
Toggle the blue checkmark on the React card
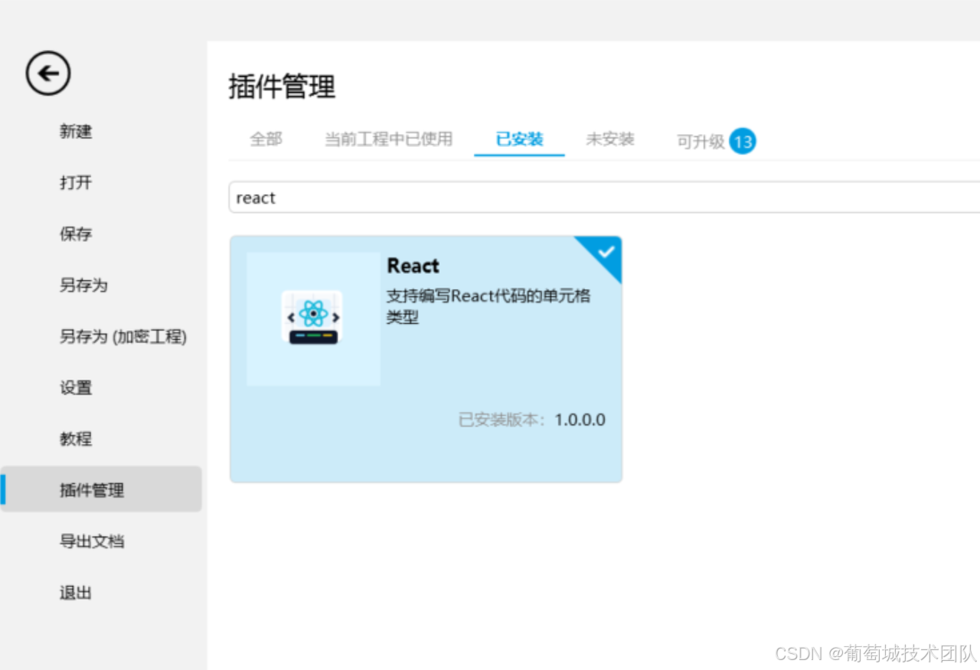(606, 252)
